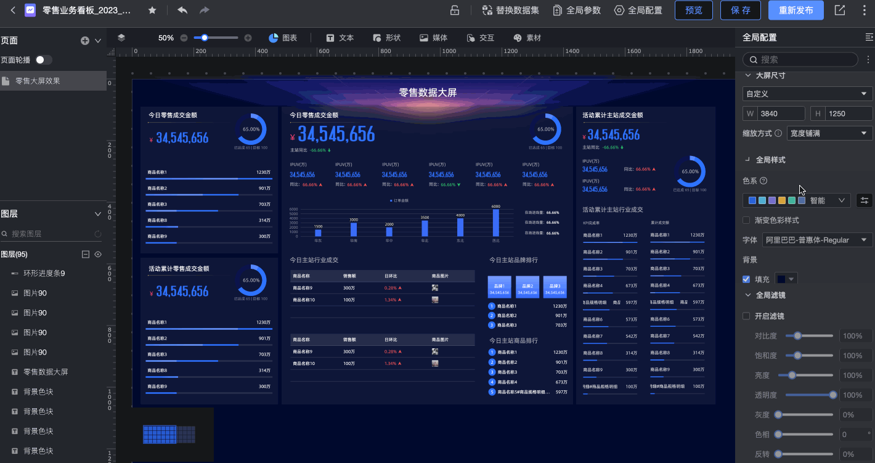Viewport: 875px width, 463px height.
Task: Toggle the 全局样式 section expander
Action: coord(747,160)
